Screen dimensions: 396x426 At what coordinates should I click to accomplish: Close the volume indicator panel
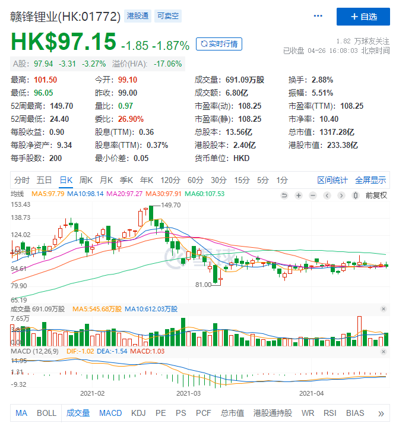tap(384, 309)
